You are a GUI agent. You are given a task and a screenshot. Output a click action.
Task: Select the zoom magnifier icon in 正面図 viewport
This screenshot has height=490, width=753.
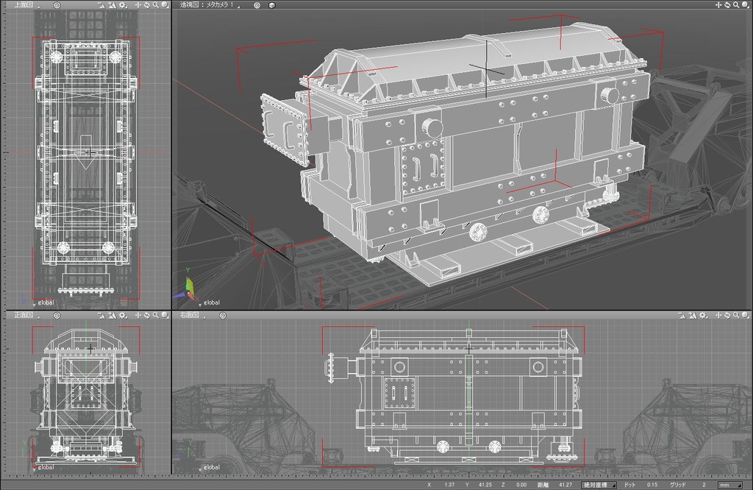click(x=156, y=315)
